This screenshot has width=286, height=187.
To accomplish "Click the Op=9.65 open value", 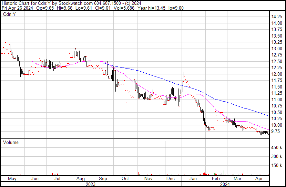I will coord(45,8).
